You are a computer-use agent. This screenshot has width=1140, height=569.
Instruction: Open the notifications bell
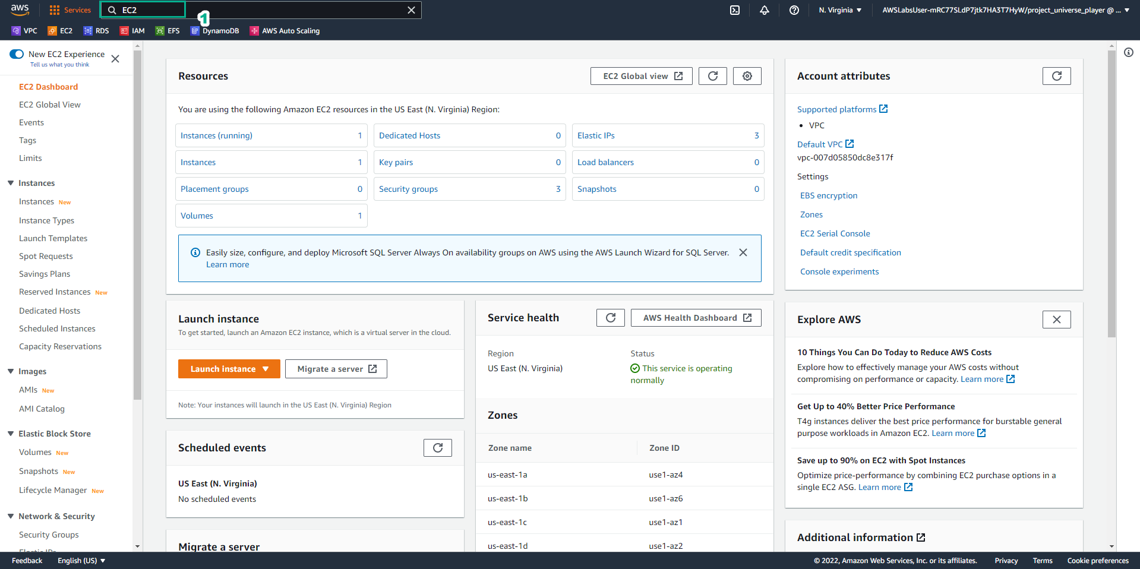765,10
